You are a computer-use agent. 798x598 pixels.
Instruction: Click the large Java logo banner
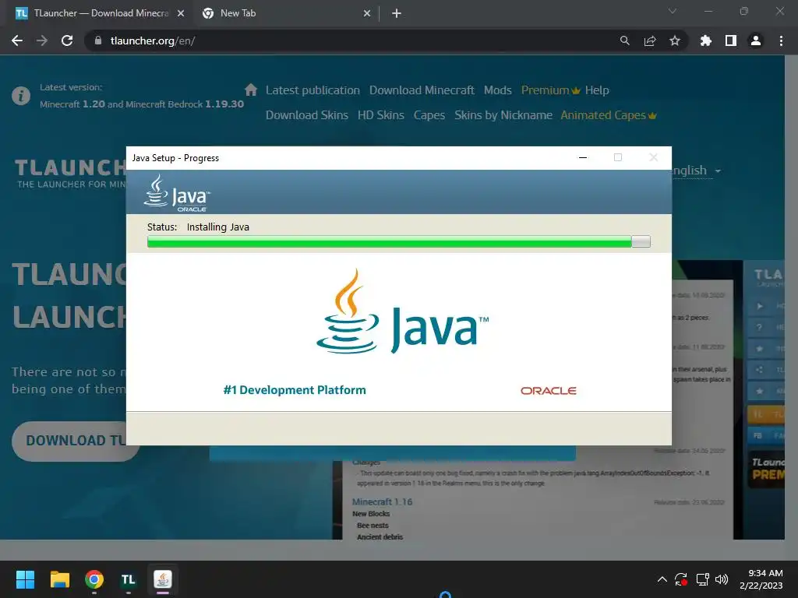tap(402, 311)
